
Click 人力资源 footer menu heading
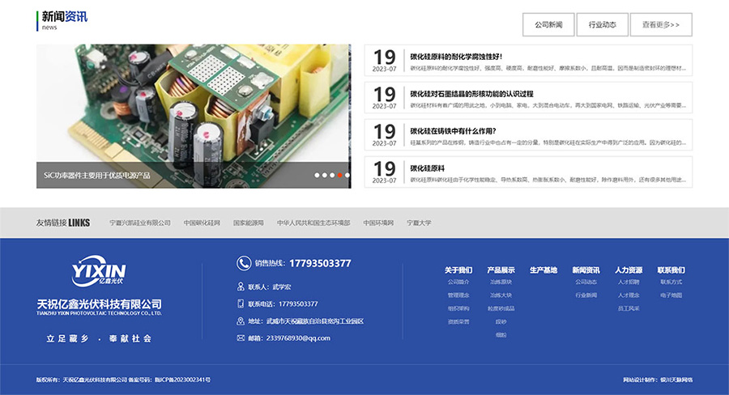point(629,270)
